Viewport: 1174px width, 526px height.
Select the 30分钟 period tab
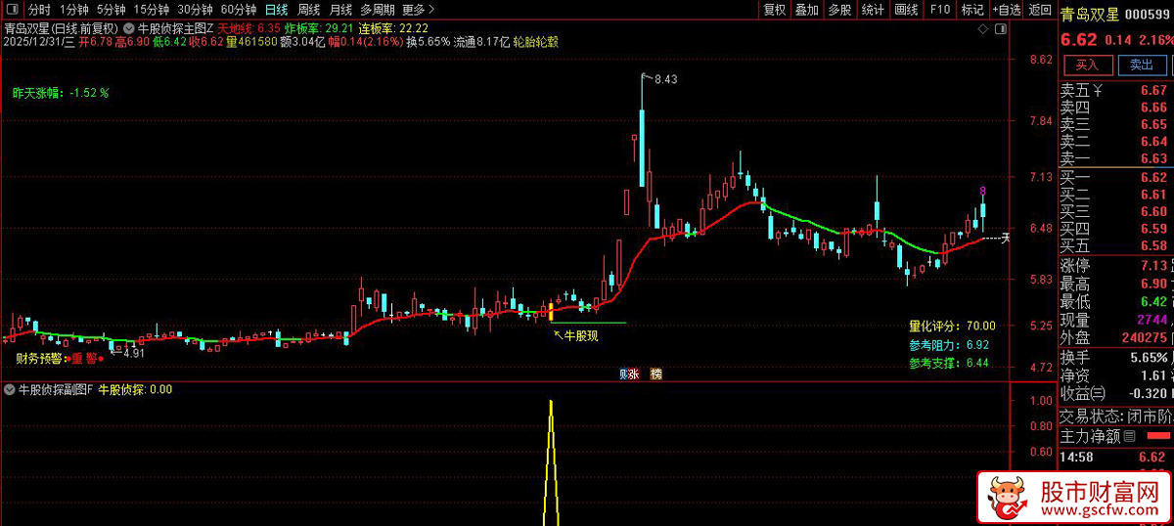click(x=195, y=10)
